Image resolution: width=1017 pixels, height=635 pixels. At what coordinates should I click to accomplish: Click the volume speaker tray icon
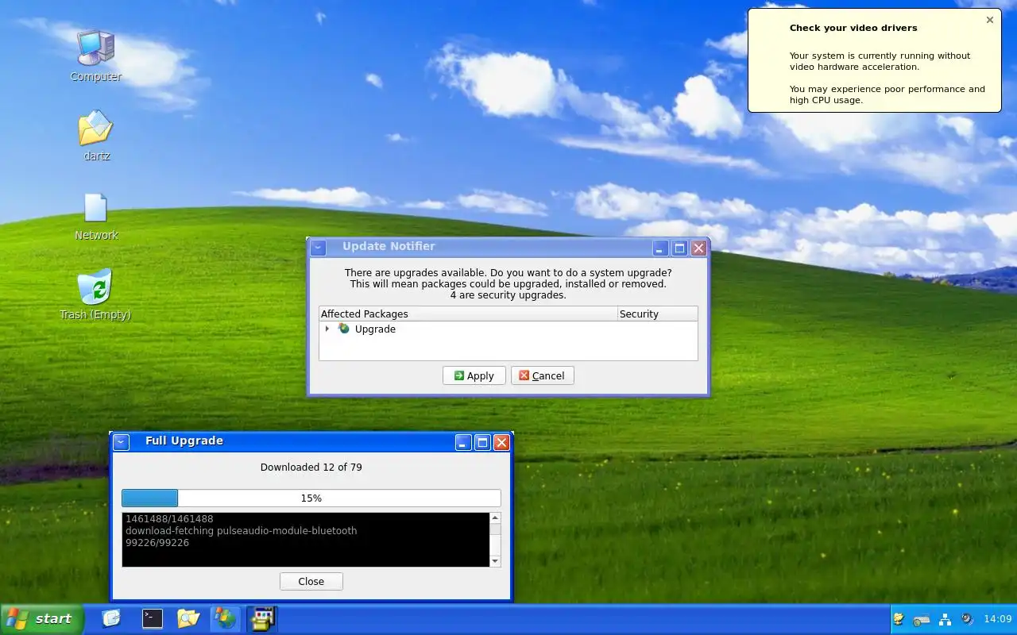(x=967, y=619)
